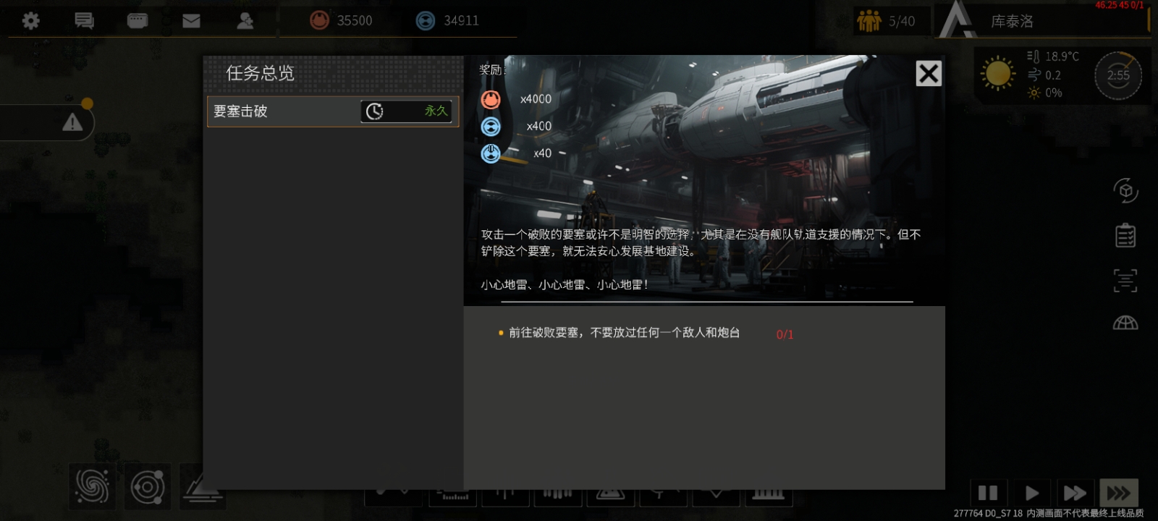Click the scan frame icon on right
Image resolution: width=1158 pixels, height=521 pixels.
1125,280
